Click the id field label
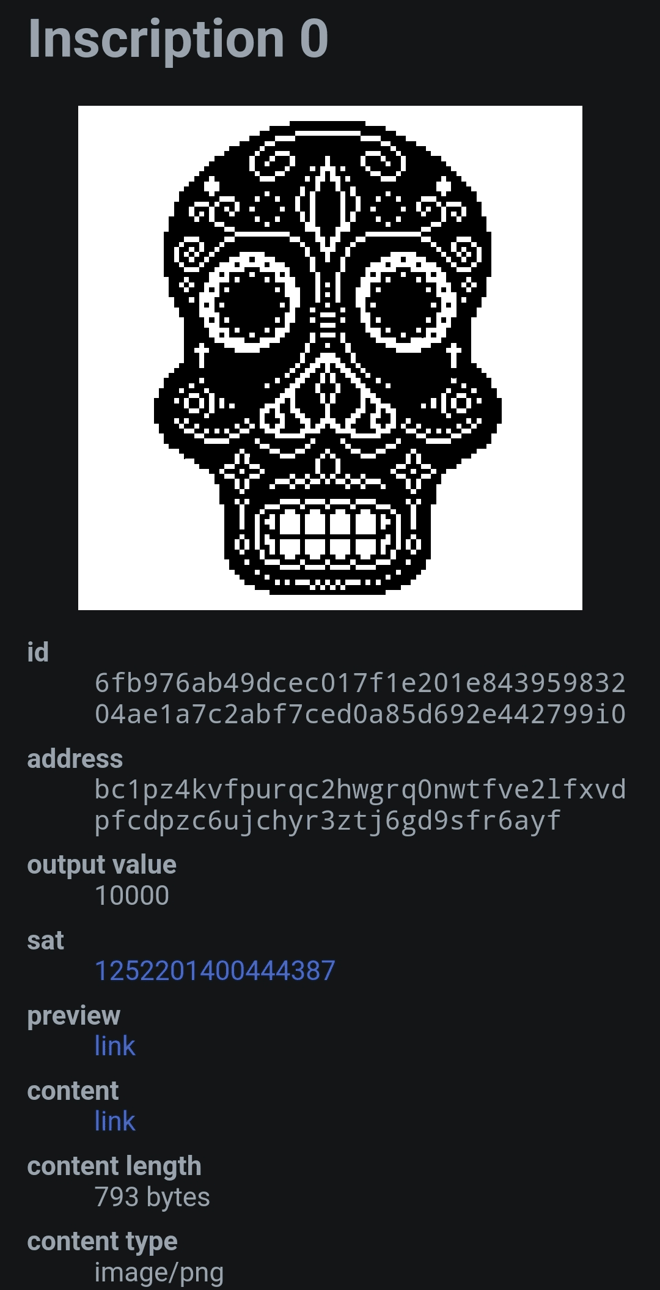This screenshot has height=1290, width=660. coord(38,652)
